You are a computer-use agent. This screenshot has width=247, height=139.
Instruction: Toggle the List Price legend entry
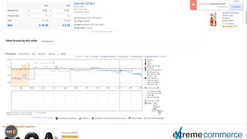coord(150,68)
